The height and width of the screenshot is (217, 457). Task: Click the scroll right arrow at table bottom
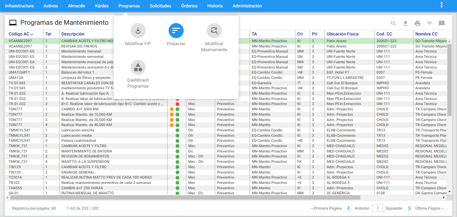[444, 198]
